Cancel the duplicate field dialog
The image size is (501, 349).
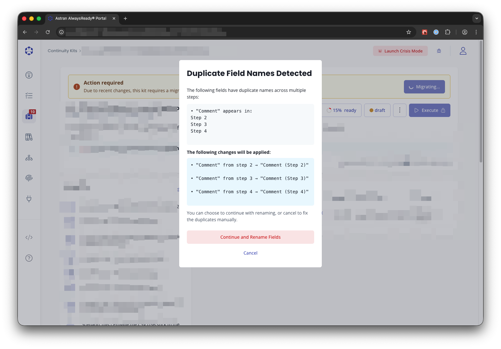pos(250,253)
